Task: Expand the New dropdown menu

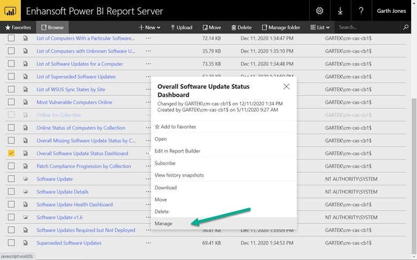Action: (x=149, y=27)
